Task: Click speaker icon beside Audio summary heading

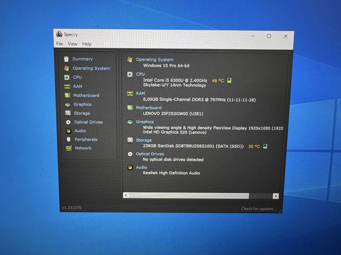Action: pyautogui.click(x=130, y=167)
